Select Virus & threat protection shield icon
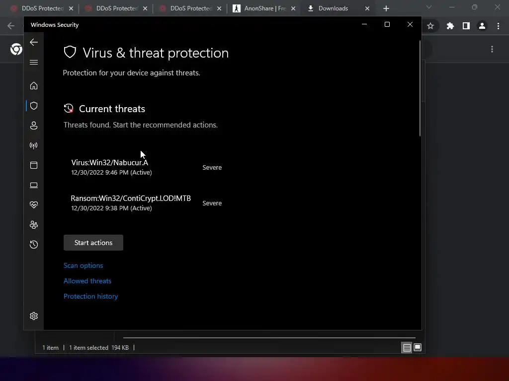Screen dimensions: 509x381 coord(34,106)
